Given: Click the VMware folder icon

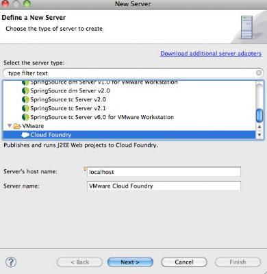Looking at the screenshot, I should [17, 126].
